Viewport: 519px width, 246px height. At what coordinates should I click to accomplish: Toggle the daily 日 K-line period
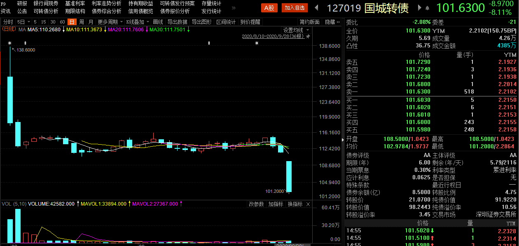pos(72,22)
